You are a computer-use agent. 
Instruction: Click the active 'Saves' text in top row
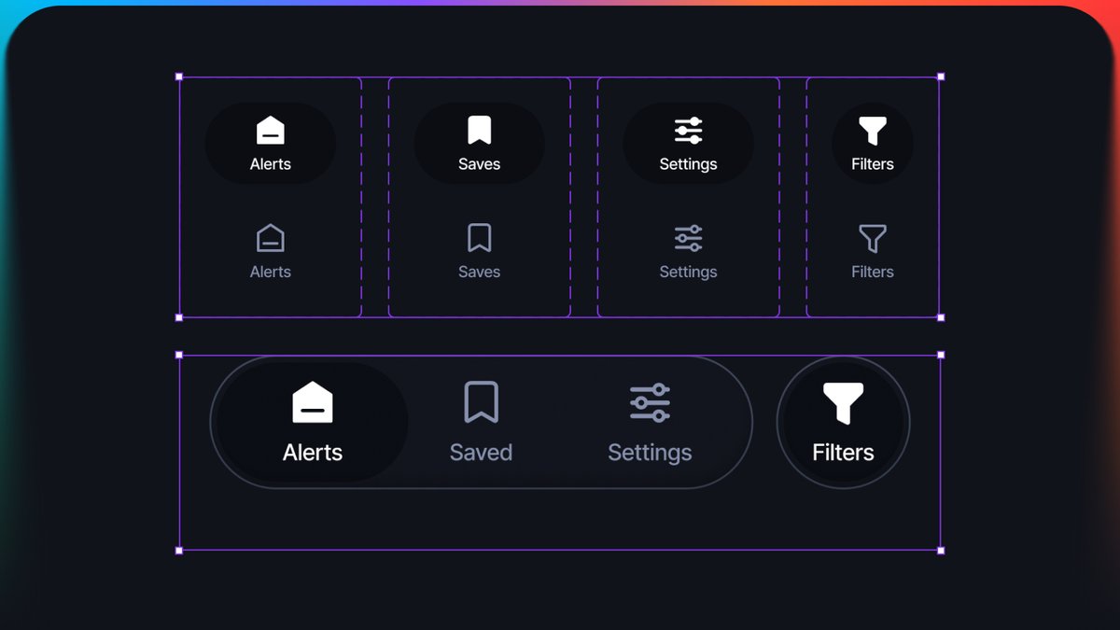tap(480, 164)
